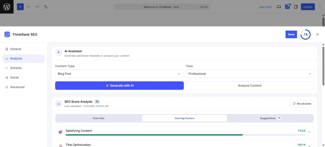Click Generate with AI button
325x147 pixels.
(x=119, y=86)
